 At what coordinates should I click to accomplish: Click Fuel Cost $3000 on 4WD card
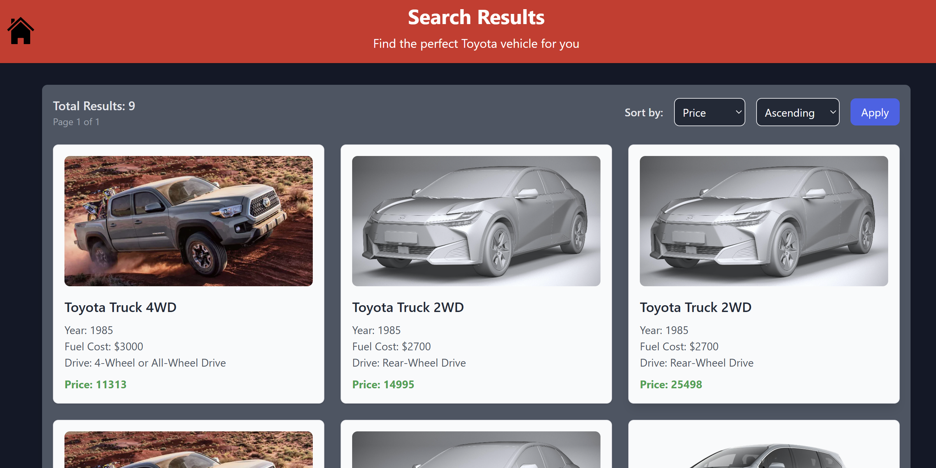tap(103, 346)
